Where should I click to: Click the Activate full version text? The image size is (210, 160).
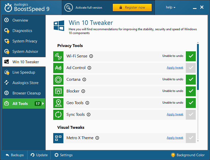pyautogui.click(x=89, y=8)
